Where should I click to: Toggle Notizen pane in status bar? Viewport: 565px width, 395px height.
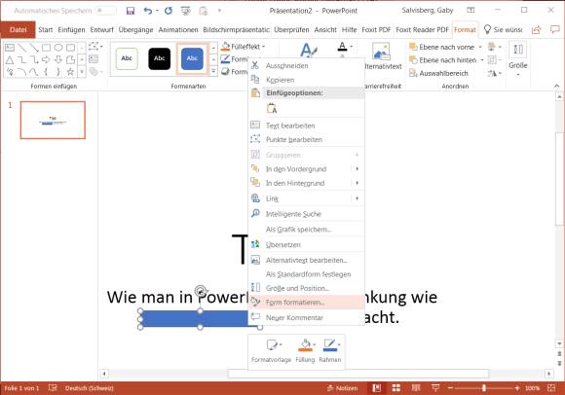pyautogui.click(x=342, y=388)
